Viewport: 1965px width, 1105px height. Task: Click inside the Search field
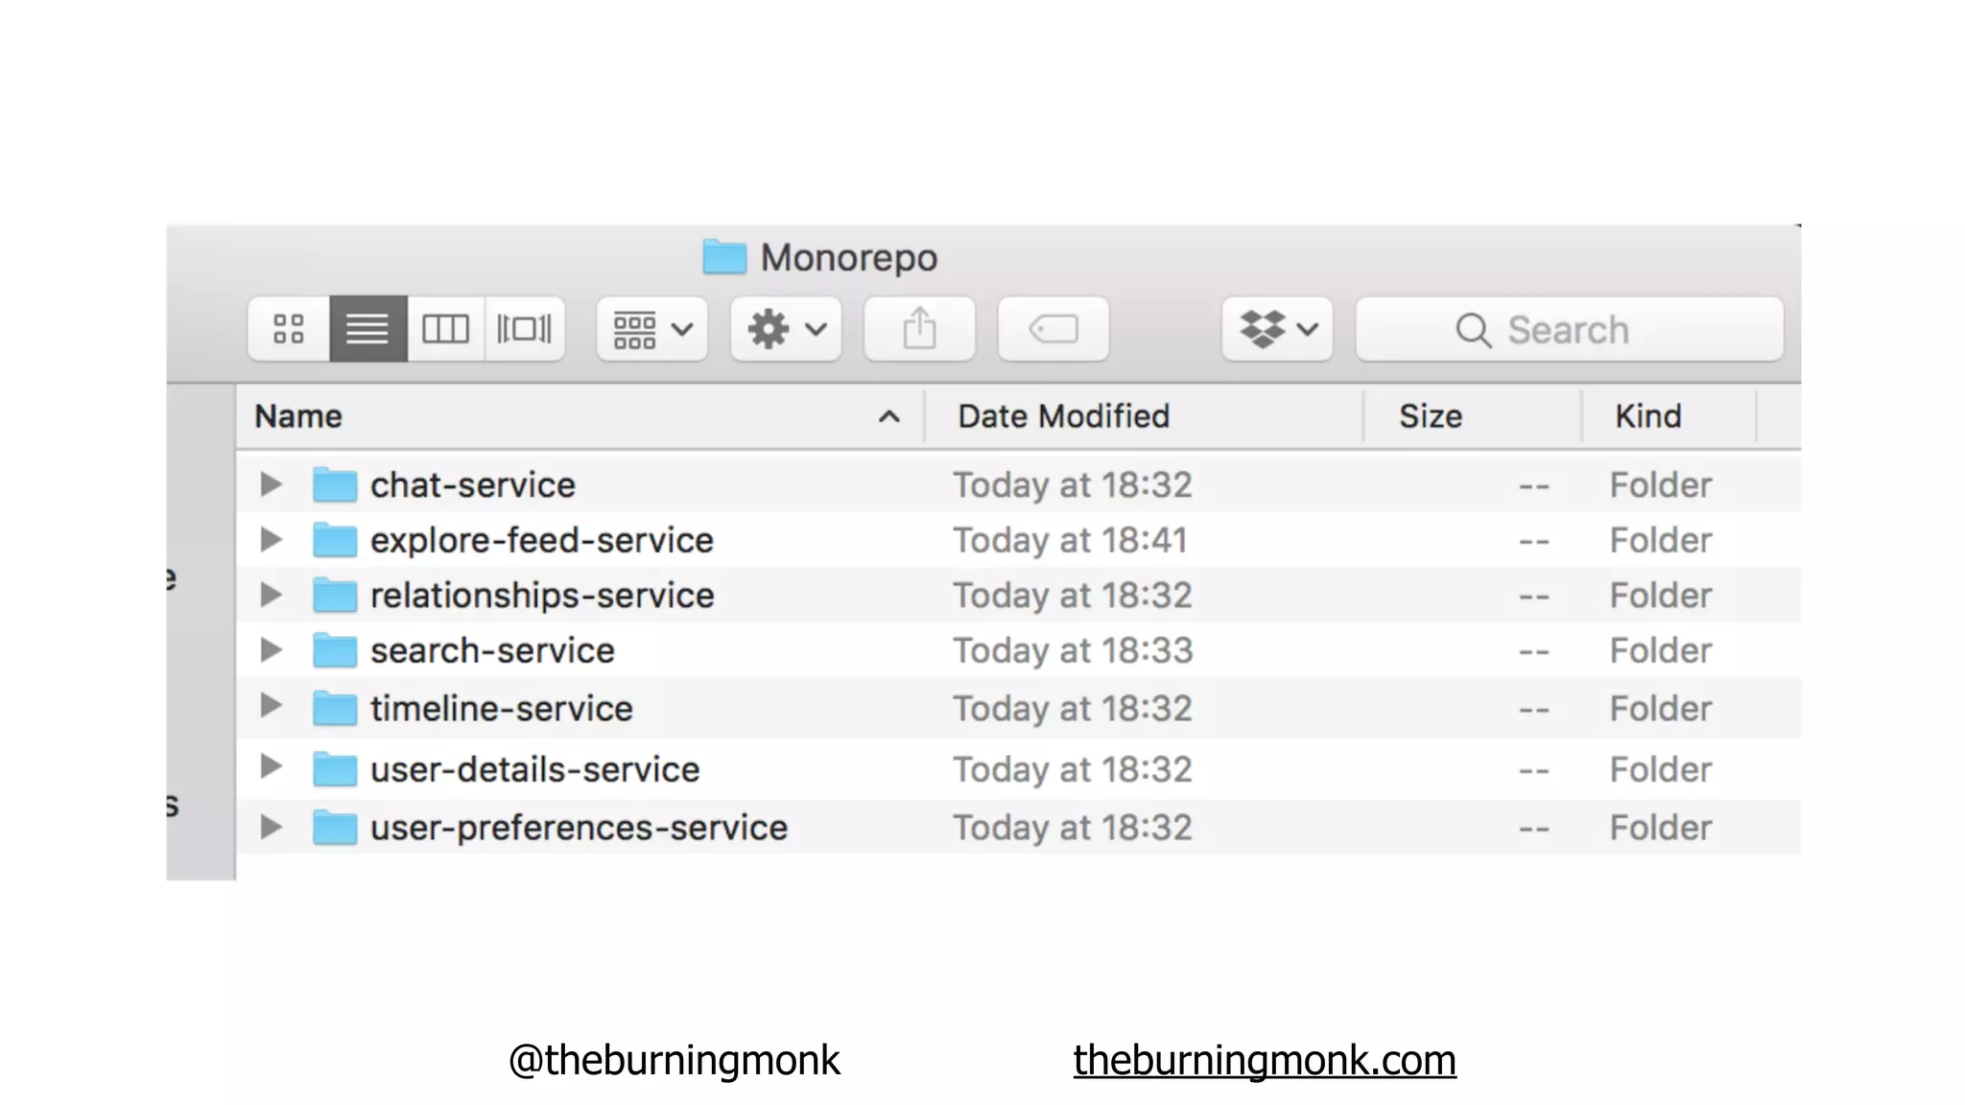pos(1568,329)
